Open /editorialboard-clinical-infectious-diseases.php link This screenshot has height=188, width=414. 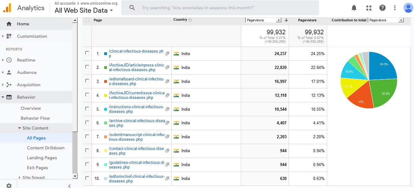(136, 81)
